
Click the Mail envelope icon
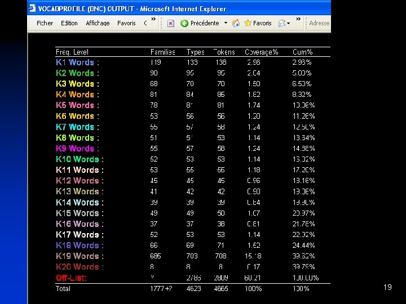281,23
